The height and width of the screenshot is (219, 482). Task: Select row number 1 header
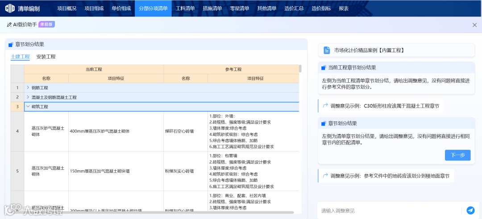tap(17, 88)
